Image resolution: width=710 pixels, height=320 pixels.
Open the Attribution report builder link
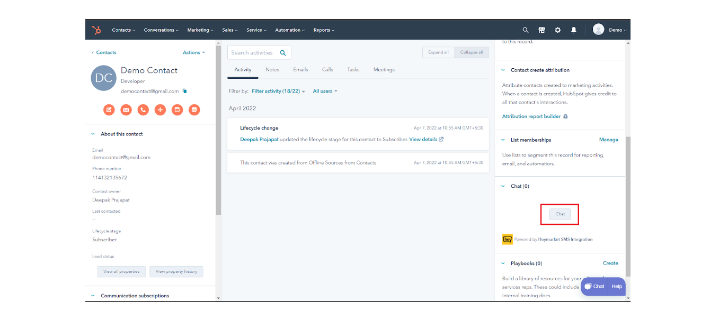click(x=531, y=116)
